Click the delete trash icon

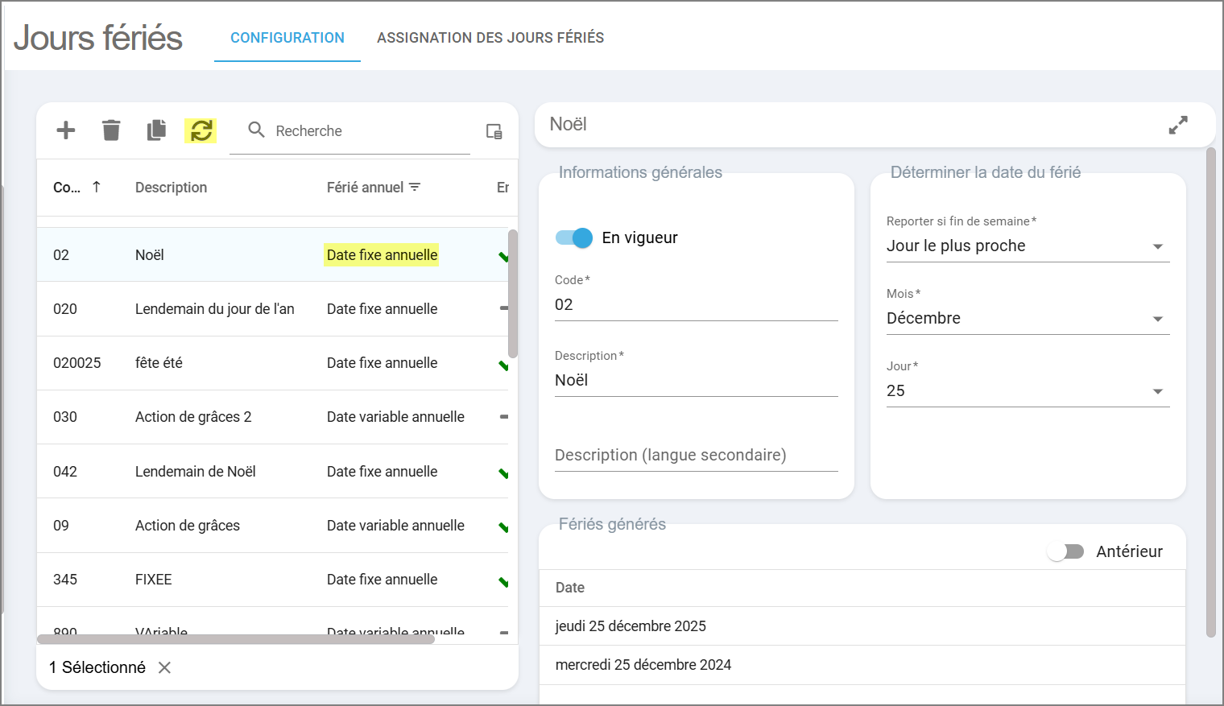click(111, 130)
